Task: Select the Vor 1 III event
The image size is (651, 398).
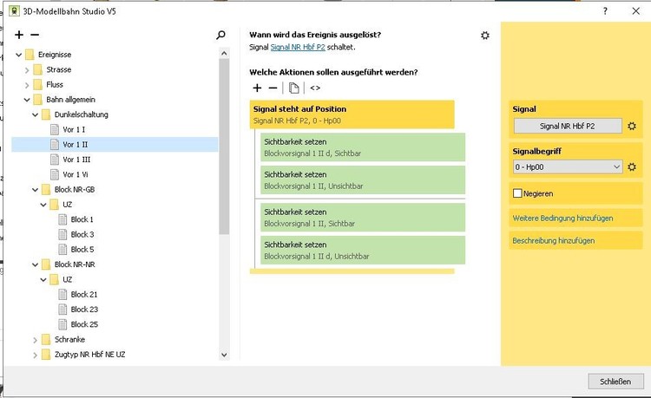Action: pos(76,160)
